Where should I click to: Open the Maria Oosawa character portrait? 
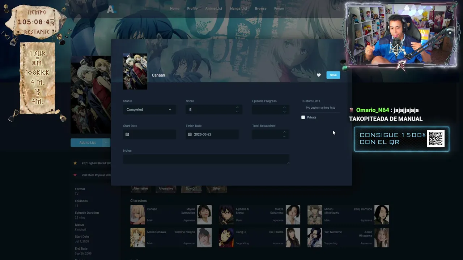point(137,238)
